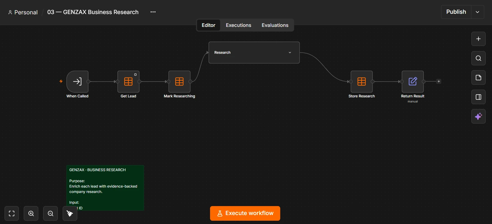Image resolution: width=492 pixels, height=224 pixels.
Task: Switch to the Executions tab
Action: pyautogui.click(x=239, y=25)
